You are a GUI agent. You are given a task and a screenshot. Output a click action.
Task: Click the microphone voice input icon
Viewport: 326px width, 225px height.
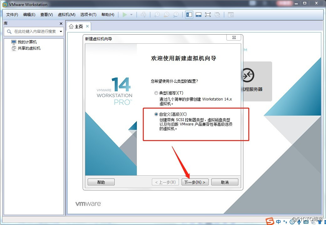pyautogui.click(x=299, y=222)
